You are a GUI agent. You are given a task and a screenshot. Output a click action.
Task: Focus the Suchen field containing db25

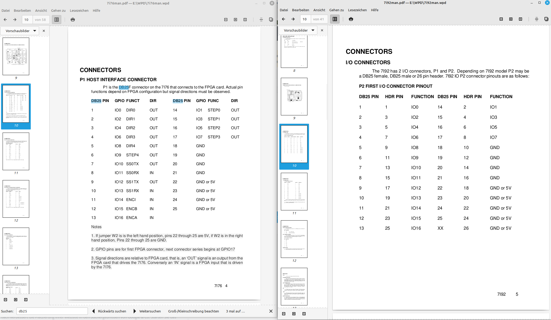pyautogui.click(x=52, y=311)
